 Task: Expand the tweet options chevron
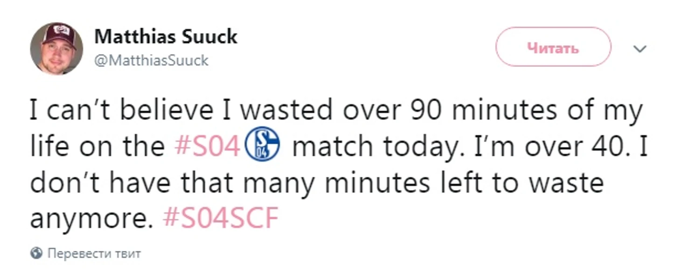tap(641, 49)
